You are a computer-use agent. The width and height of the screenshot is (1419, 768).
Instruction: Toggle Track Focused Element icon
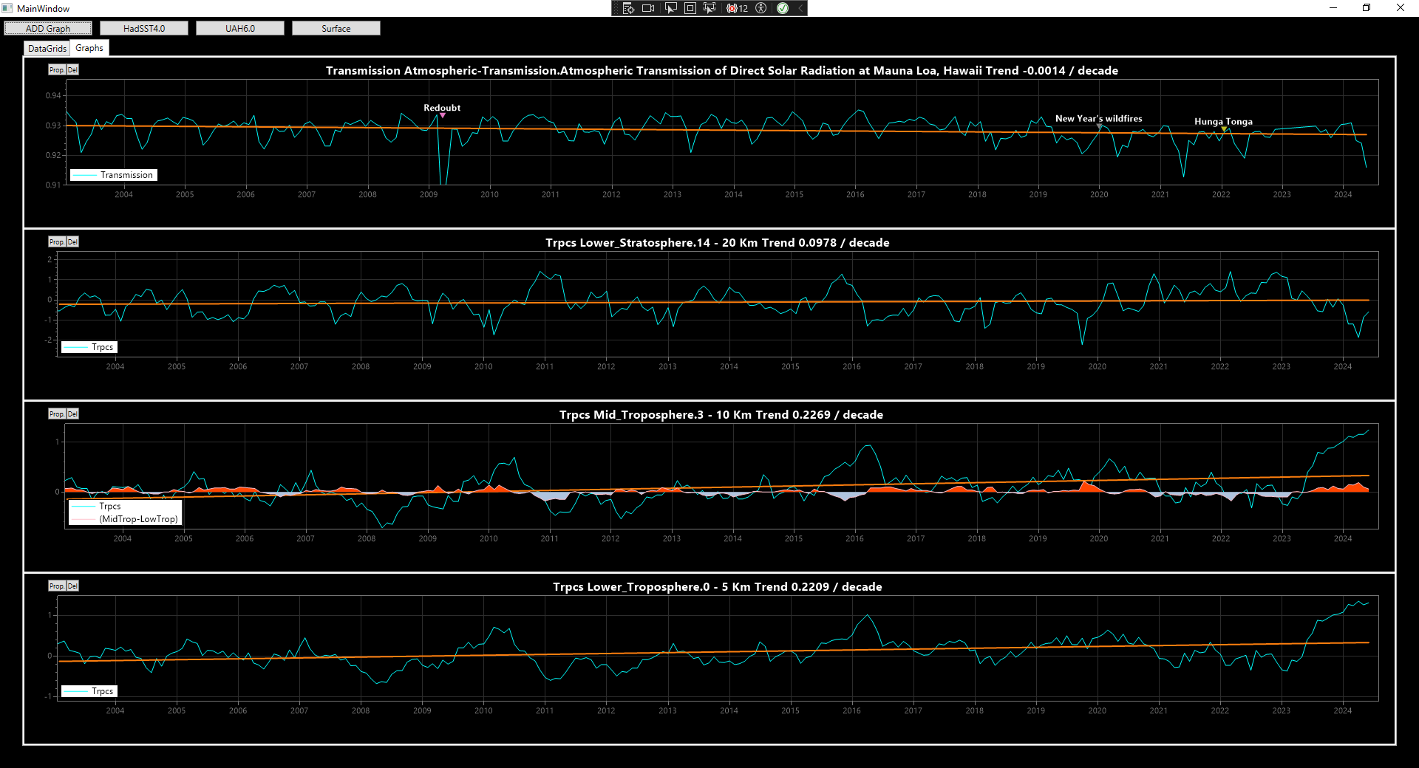[709, 8]
